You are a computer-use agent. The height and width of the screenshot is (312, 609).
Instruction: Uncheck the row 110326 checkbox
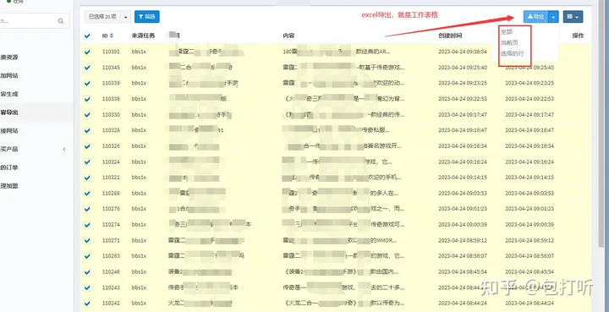click(87, 146)
